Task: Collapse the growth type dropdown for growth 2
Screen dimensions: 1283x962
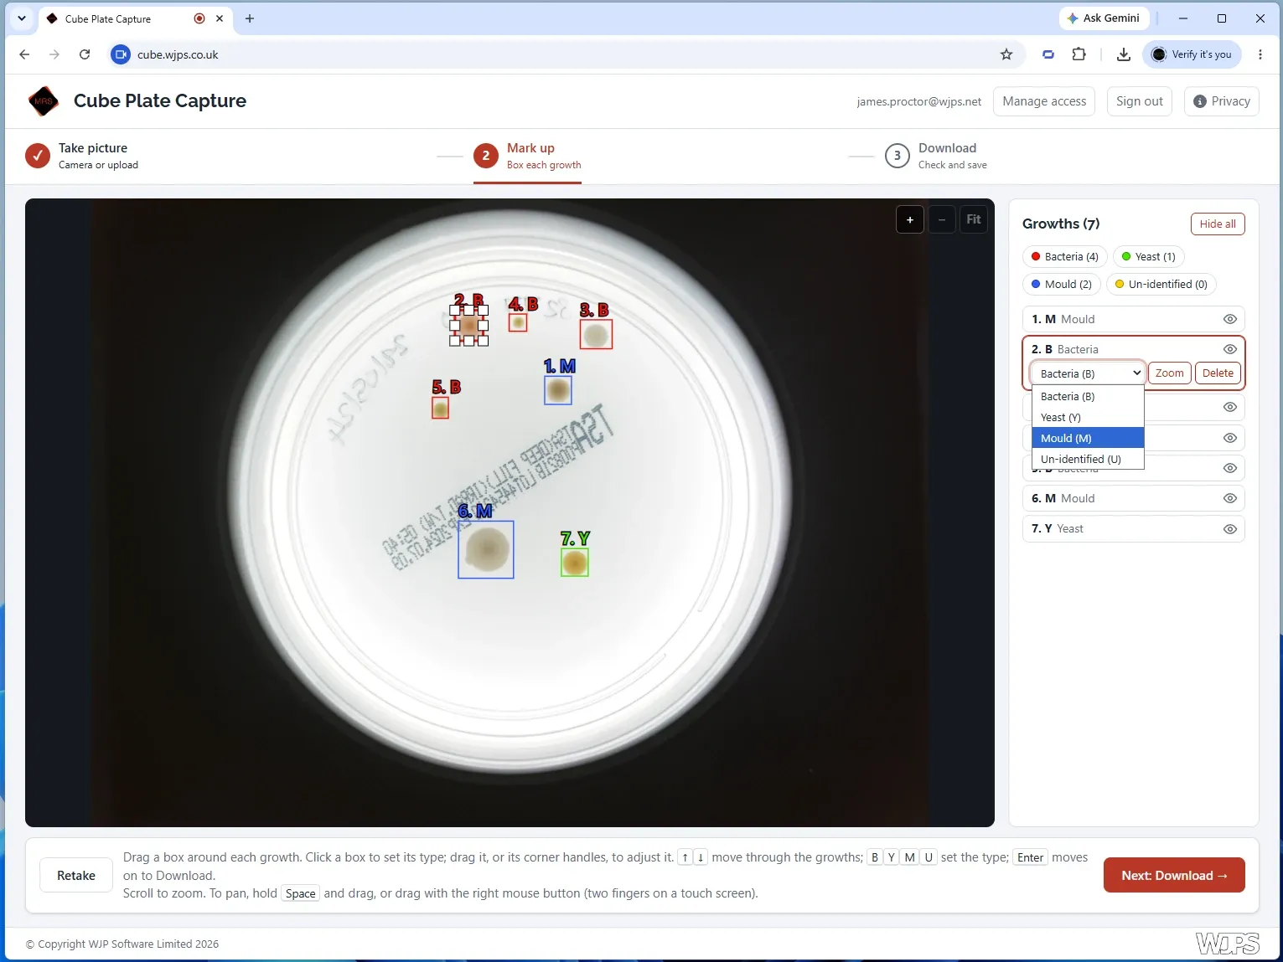Action: (1088, 373)
